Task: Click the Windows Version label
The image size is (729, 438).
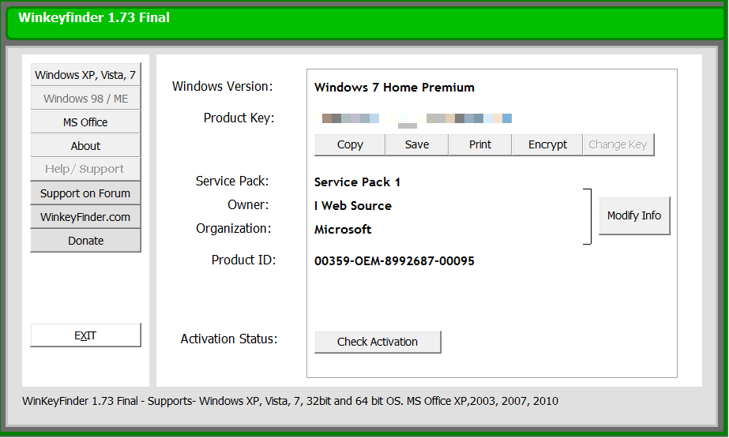Action: coord(222,86)
